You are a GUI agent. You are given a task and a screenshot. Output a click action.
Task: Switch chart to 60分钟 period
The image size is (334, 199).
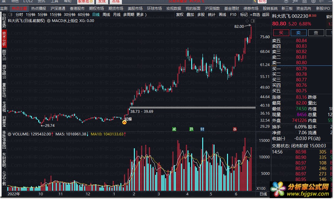(83, 15)
